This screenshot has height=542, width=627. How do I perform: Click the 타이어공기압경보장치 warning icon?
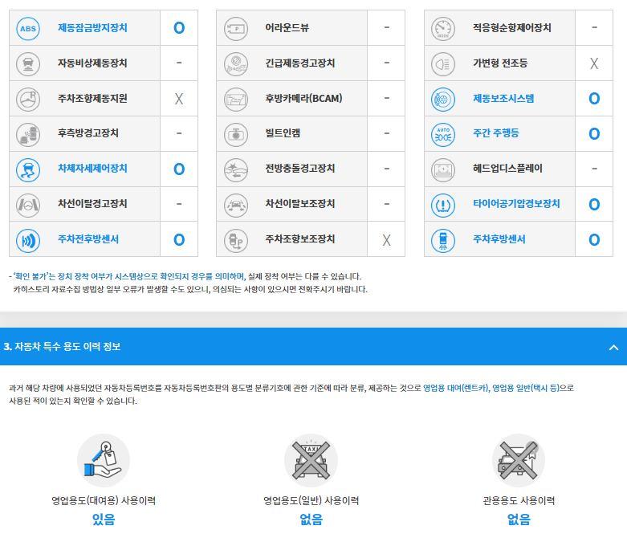443,205
